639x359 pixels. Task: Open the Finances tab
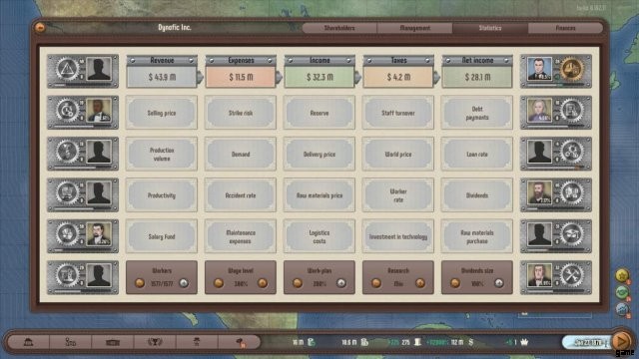coord(566,28)
